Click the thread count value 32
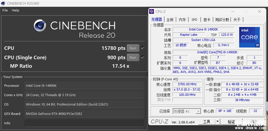Image resolution: width=268 pixels, height=131 pixels. (255, 111)
